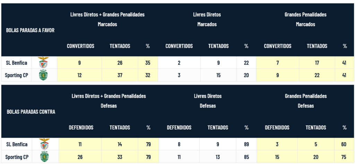Click the Sporting CP crest in the Bolas Paradas a Favor table
The image size is (355, 164).
pyautogui.click(x=44, y=75)
